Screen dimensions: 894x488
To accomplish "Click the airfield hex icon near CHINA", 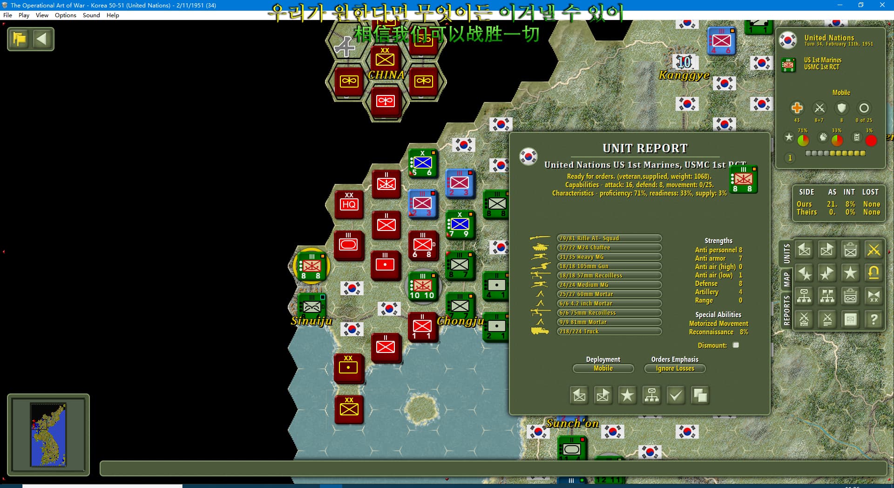I will (345, 47).
